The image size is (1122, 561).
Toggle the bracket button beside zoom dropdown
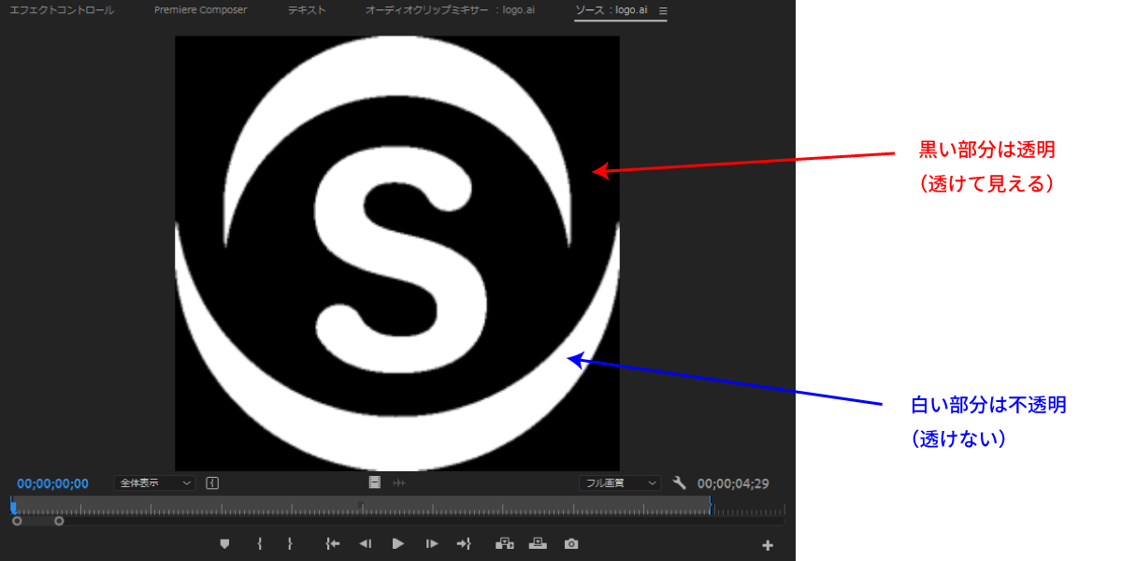coord(212,483)
